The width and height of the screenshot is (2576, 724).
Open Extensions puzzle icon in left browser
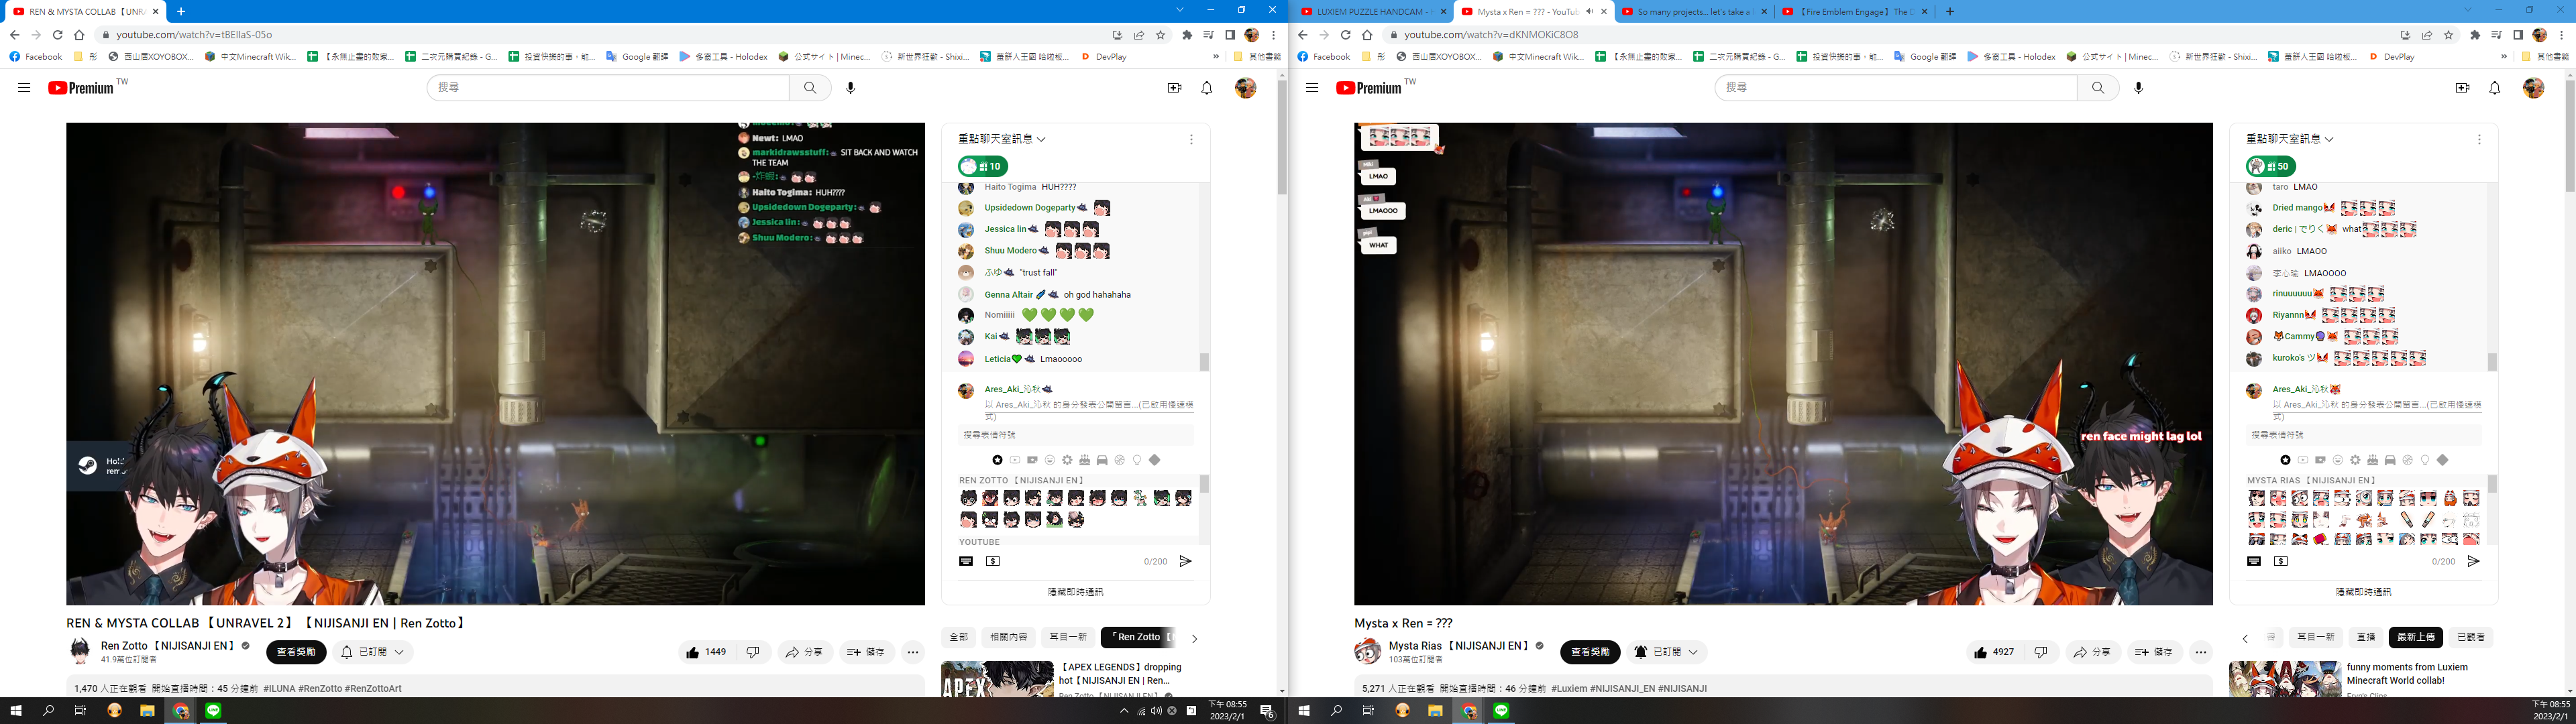pos(1187,35)
